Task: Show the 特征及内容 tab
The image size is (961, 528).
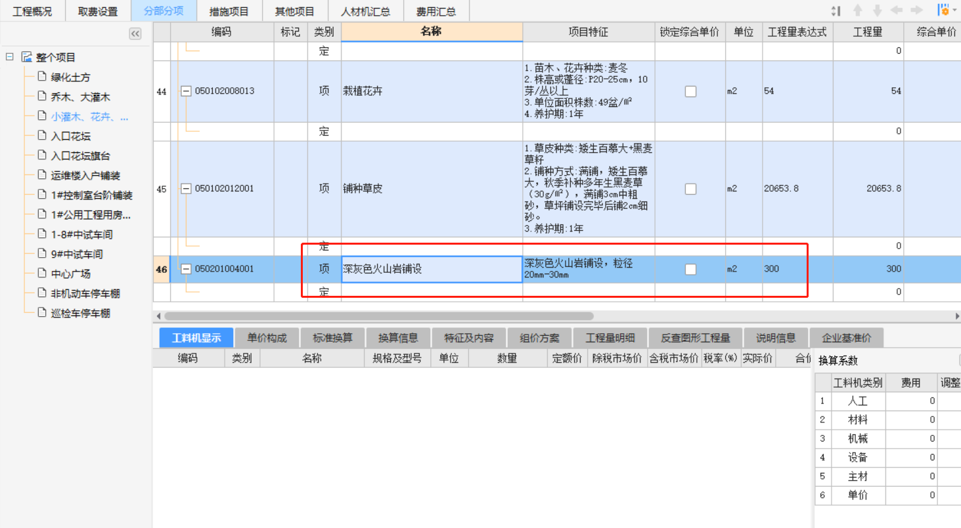Action: [x=469, y=338]
